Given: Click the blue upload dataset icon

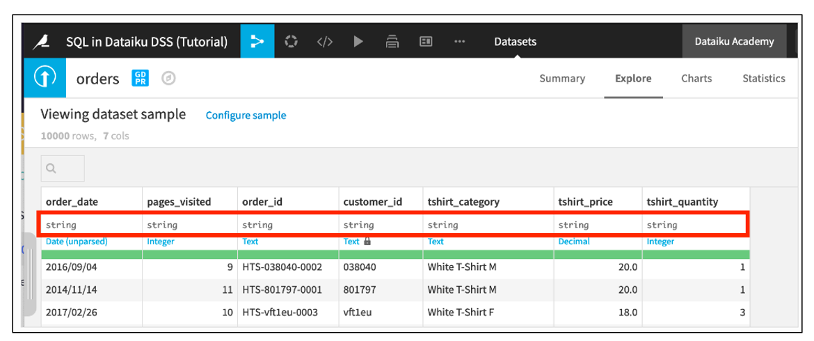Looking at the screenshot, I should pos(45,78).
